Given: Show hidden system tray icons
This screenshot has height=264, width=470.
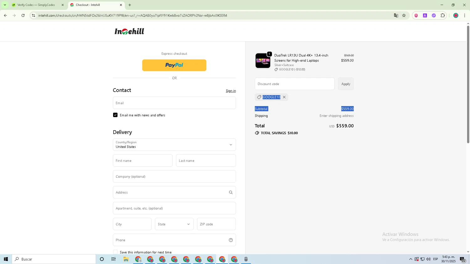Looking at the screenshot, I should pyautogui.click(x=411, y=259).
